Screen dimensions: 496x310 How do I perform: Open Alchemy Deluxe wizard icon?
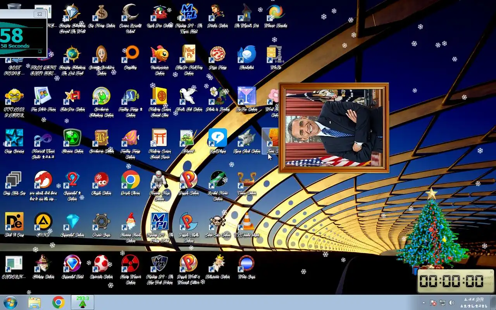(x=43, y=263)
